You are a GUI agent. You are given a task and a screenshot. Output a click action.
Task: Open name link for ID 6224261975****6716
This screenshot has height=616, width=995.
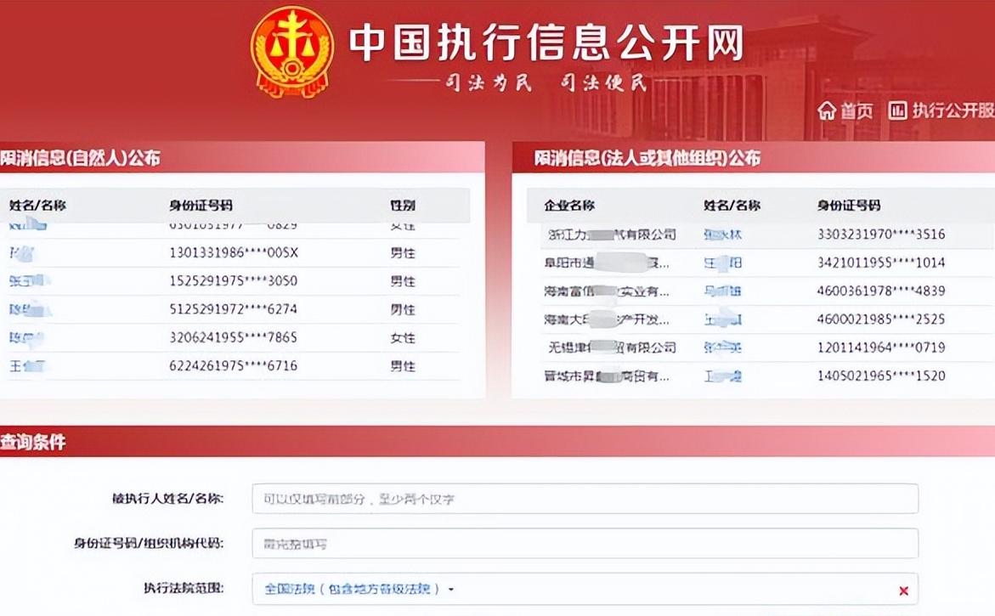tap(26, 366)
